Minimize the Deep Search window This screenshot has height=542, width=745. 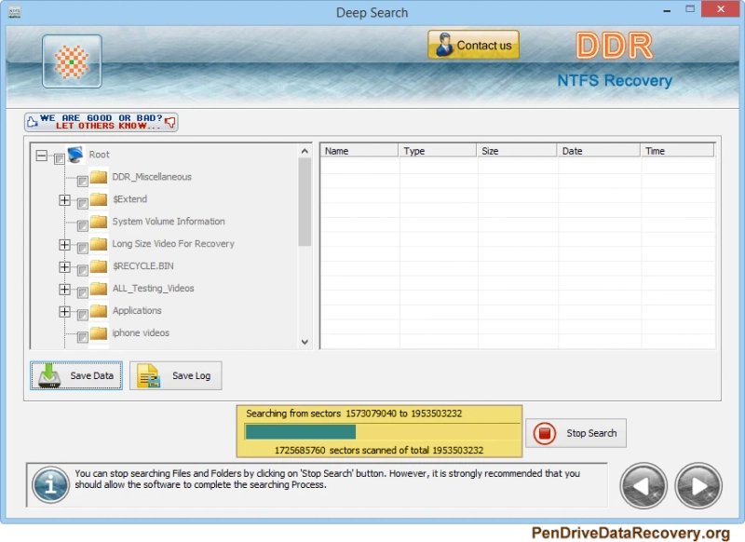(x=667, y=10)
